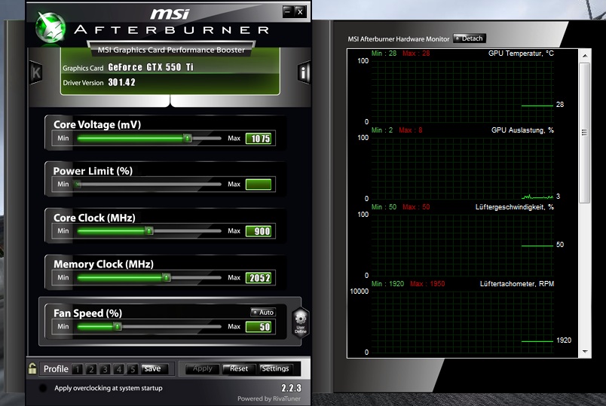Toggle the fan speed Auto button

click(x=263, y=312)
